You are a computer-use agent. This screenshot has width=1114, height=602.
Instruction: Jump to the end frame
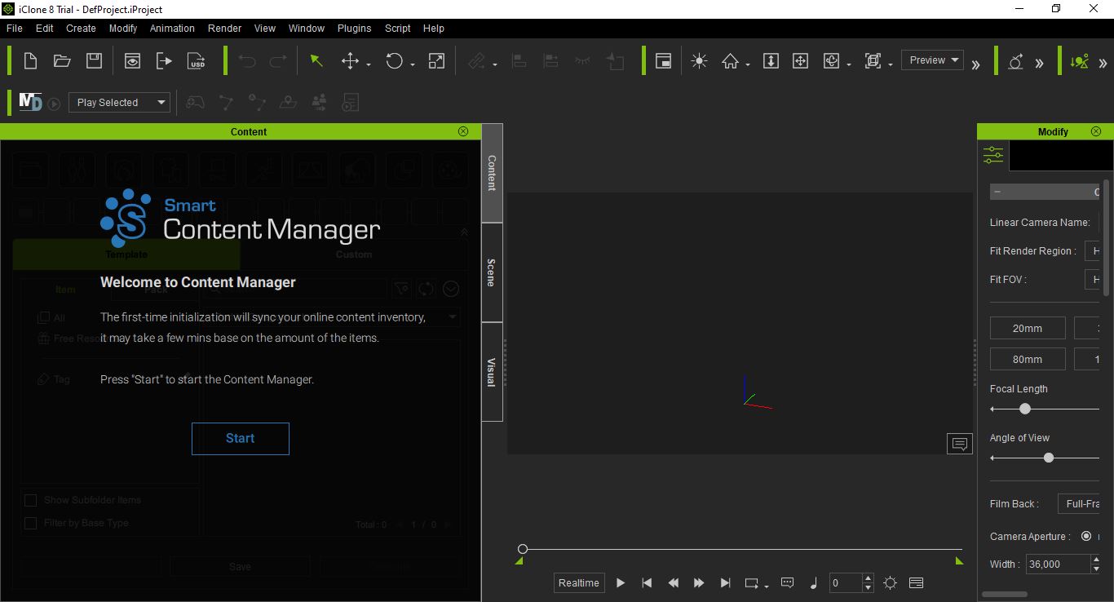tap(725, 582)
